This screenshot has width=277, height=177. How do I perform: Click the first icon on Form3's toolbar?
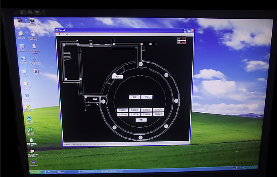[x=59, y=34]
